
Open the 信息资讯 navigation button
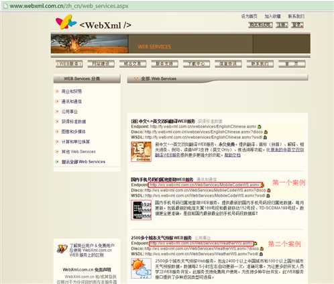point(228,64)
